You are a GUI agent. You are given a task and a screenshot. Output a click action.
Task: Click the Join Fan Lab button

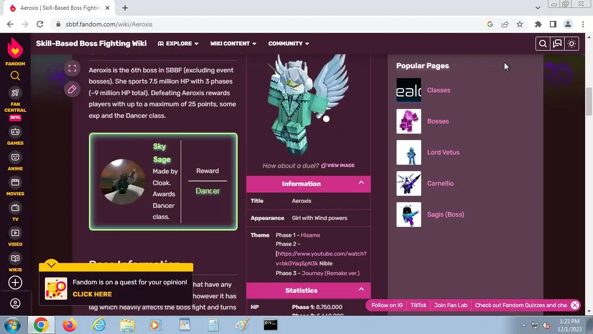pyautogui.click(x=451, y=305)
